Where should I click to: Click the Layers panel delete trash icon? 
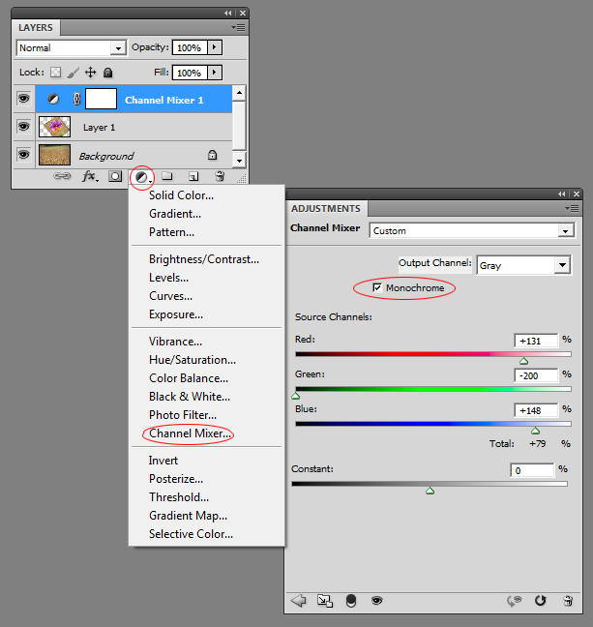click(220, 177)
